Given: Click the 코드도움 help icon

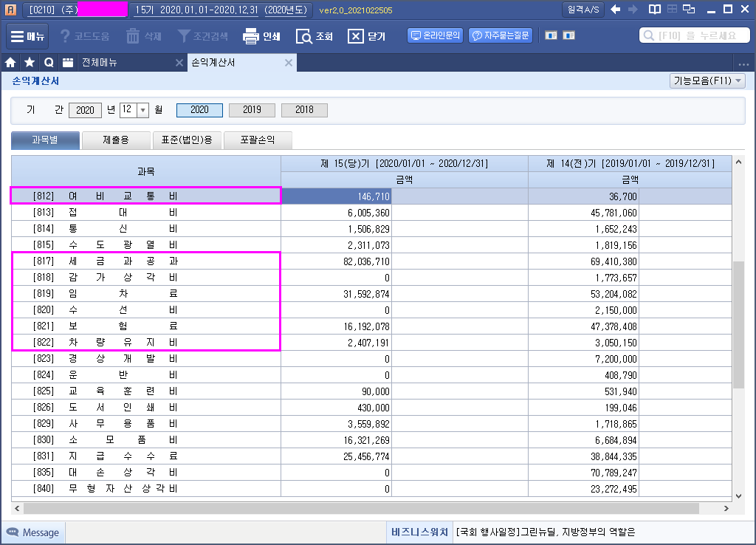Looking at the screenshot, I should click(65, 36).
